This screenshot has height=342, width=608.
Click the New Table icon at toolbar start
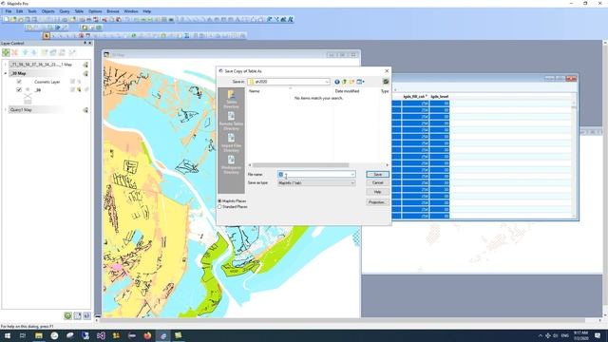[7, 19]
